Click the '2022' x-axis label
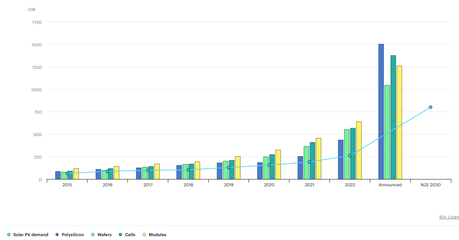 point(350,185)
